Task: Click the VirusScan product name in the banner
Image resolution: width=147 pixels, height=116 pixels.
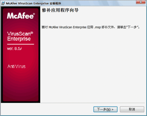Action: click(19, 34)
